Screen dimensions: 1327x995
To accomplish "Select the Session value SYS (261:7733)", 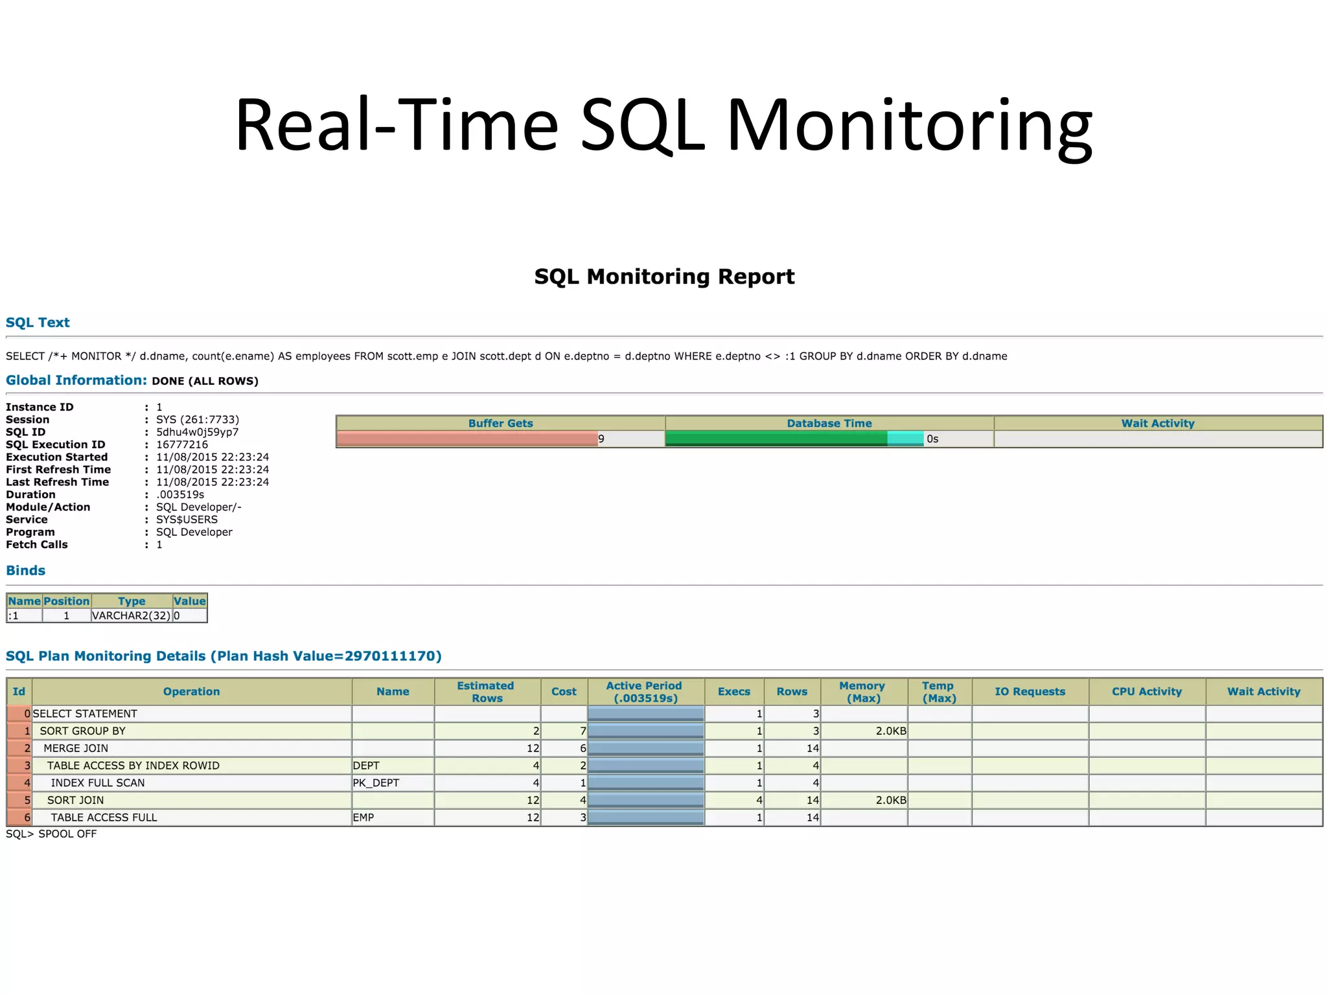I will pos(198,420).
